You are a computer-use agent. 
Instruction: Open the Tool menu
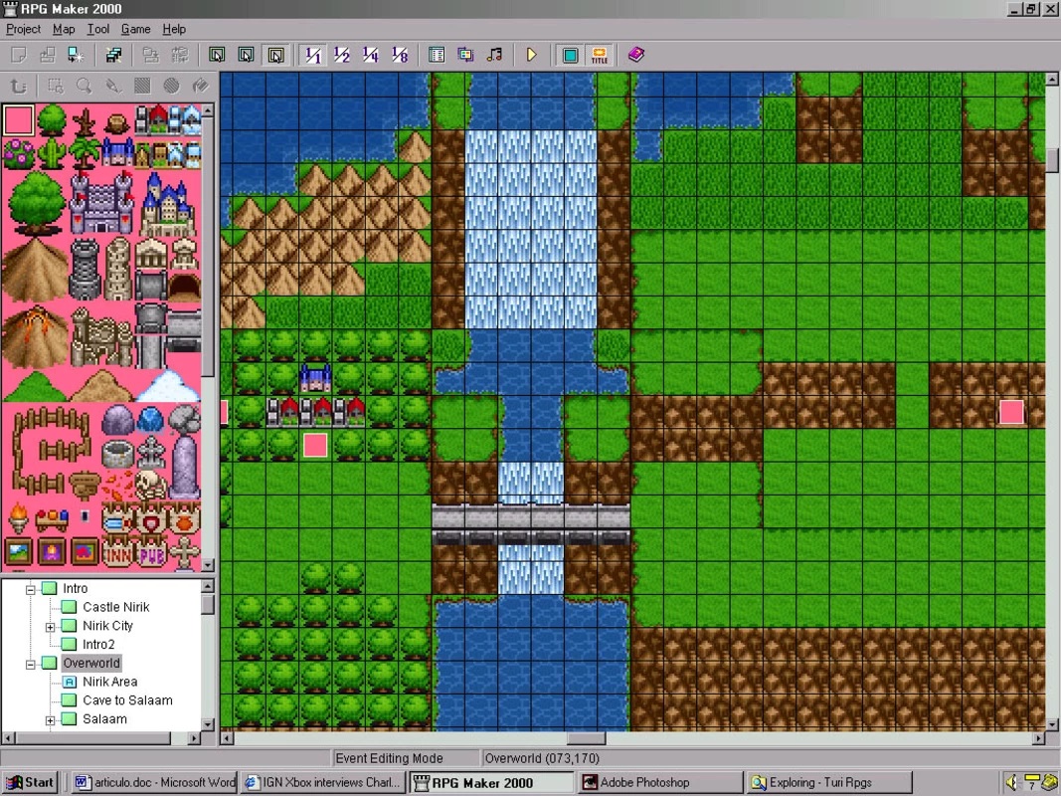click(98, 29)
